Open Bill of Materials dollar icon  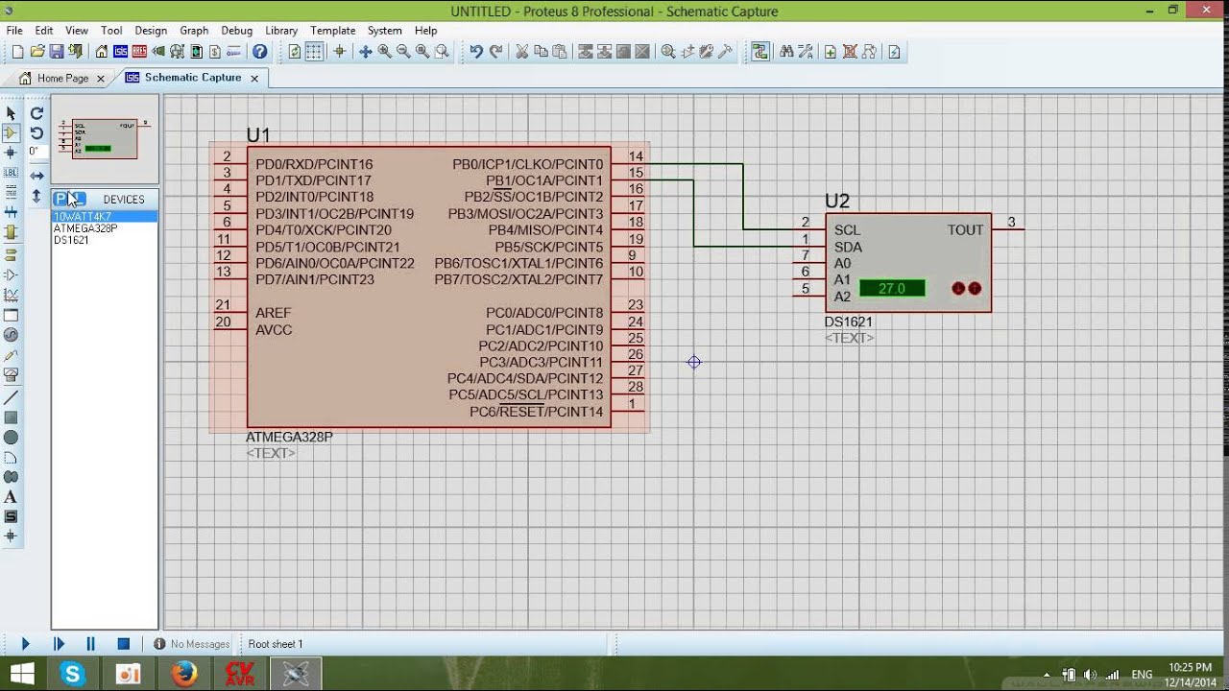[216, 52]
